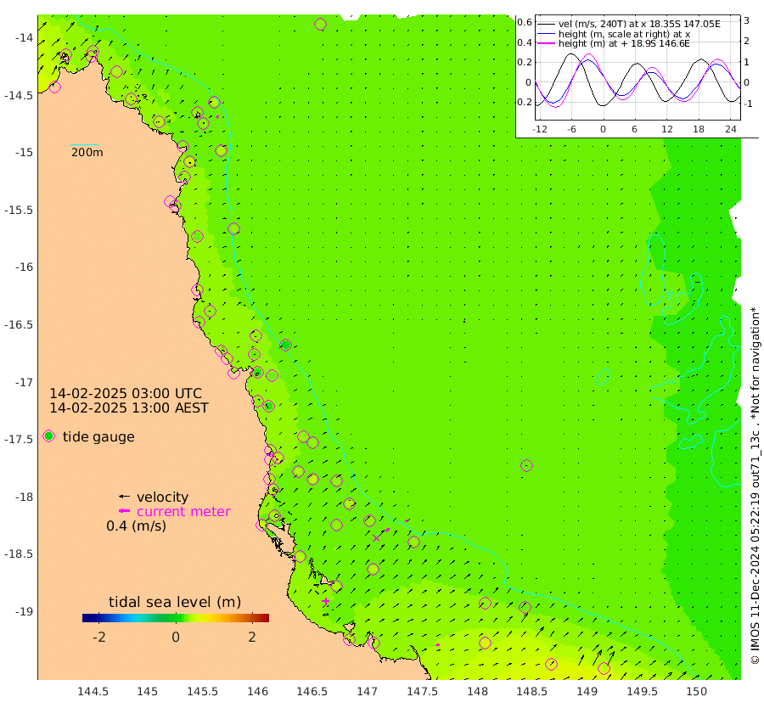Click the IMOS copyright text on the right edge

point(756,486)
